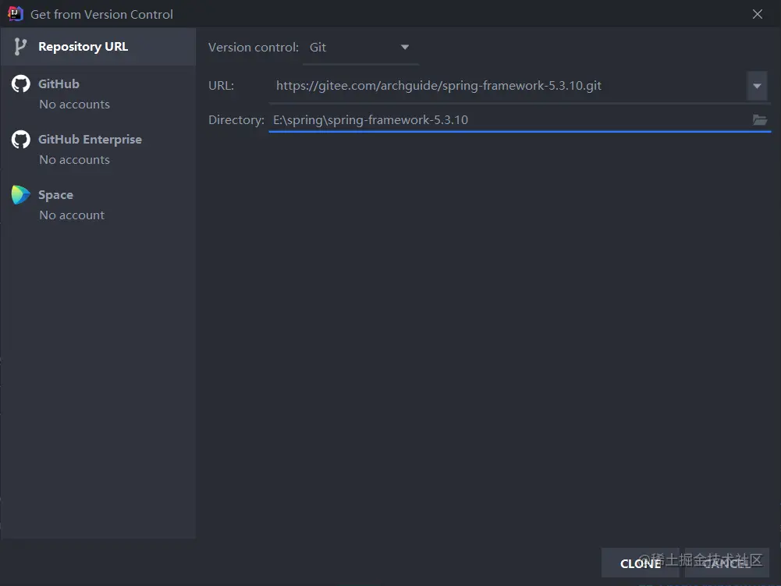Click the Space logo icon
This screenshot has height=586, width=781.
(x=21, y=195)
